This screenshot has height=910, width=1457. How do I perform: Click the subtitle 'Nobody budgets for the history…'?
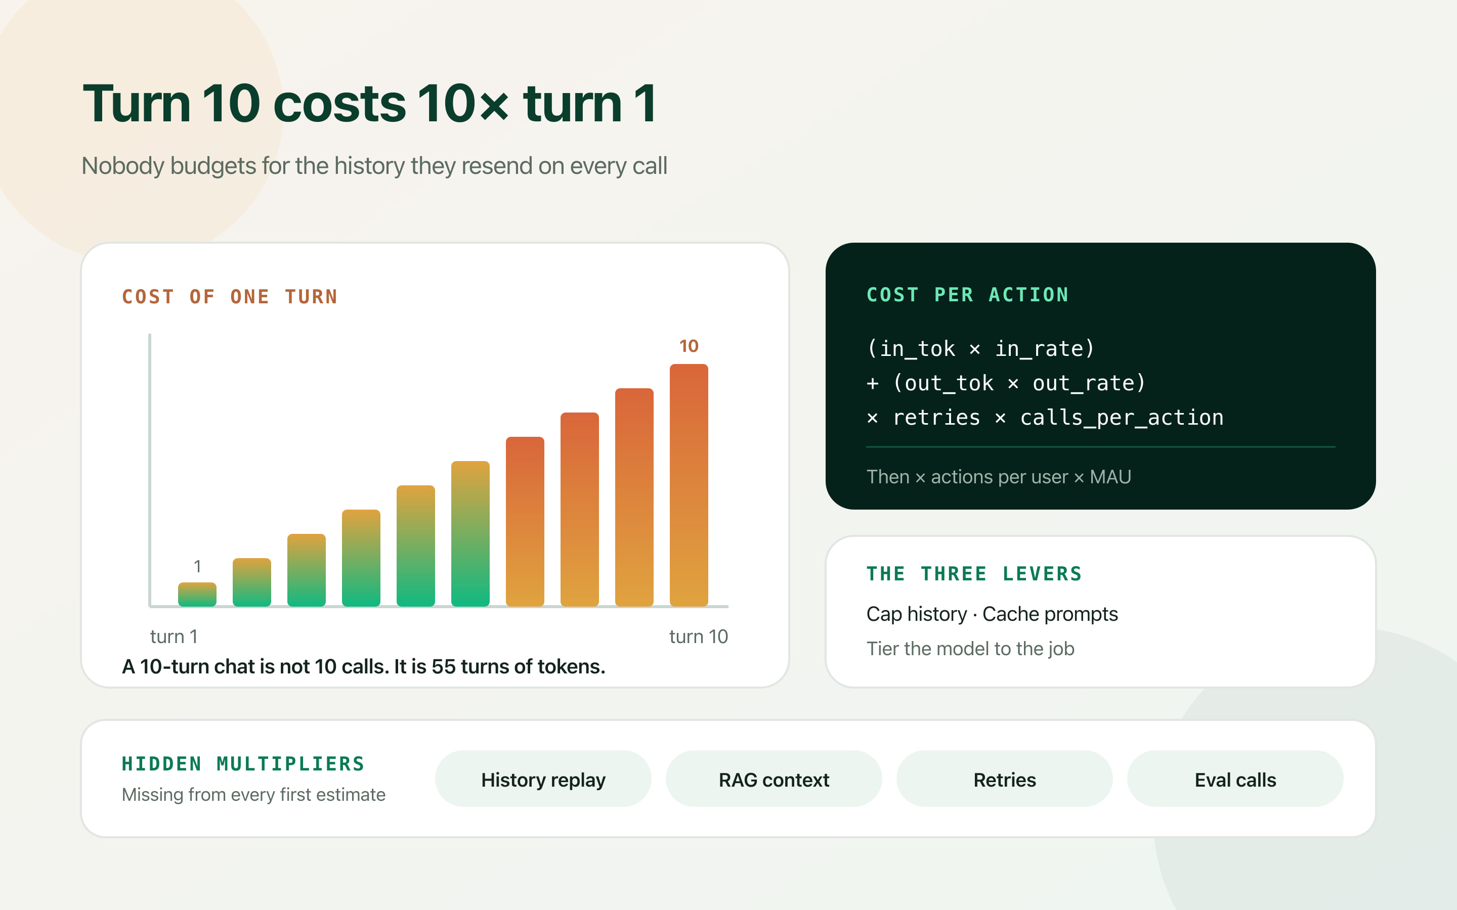[x=374, y=165]
